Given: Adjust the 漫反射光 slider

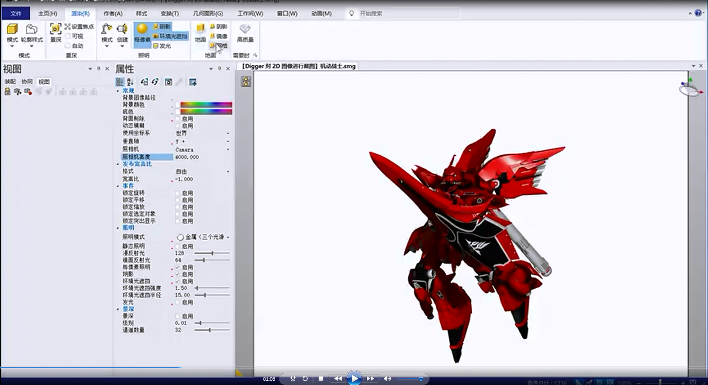Looking at the screenshot, I should 212,253.
